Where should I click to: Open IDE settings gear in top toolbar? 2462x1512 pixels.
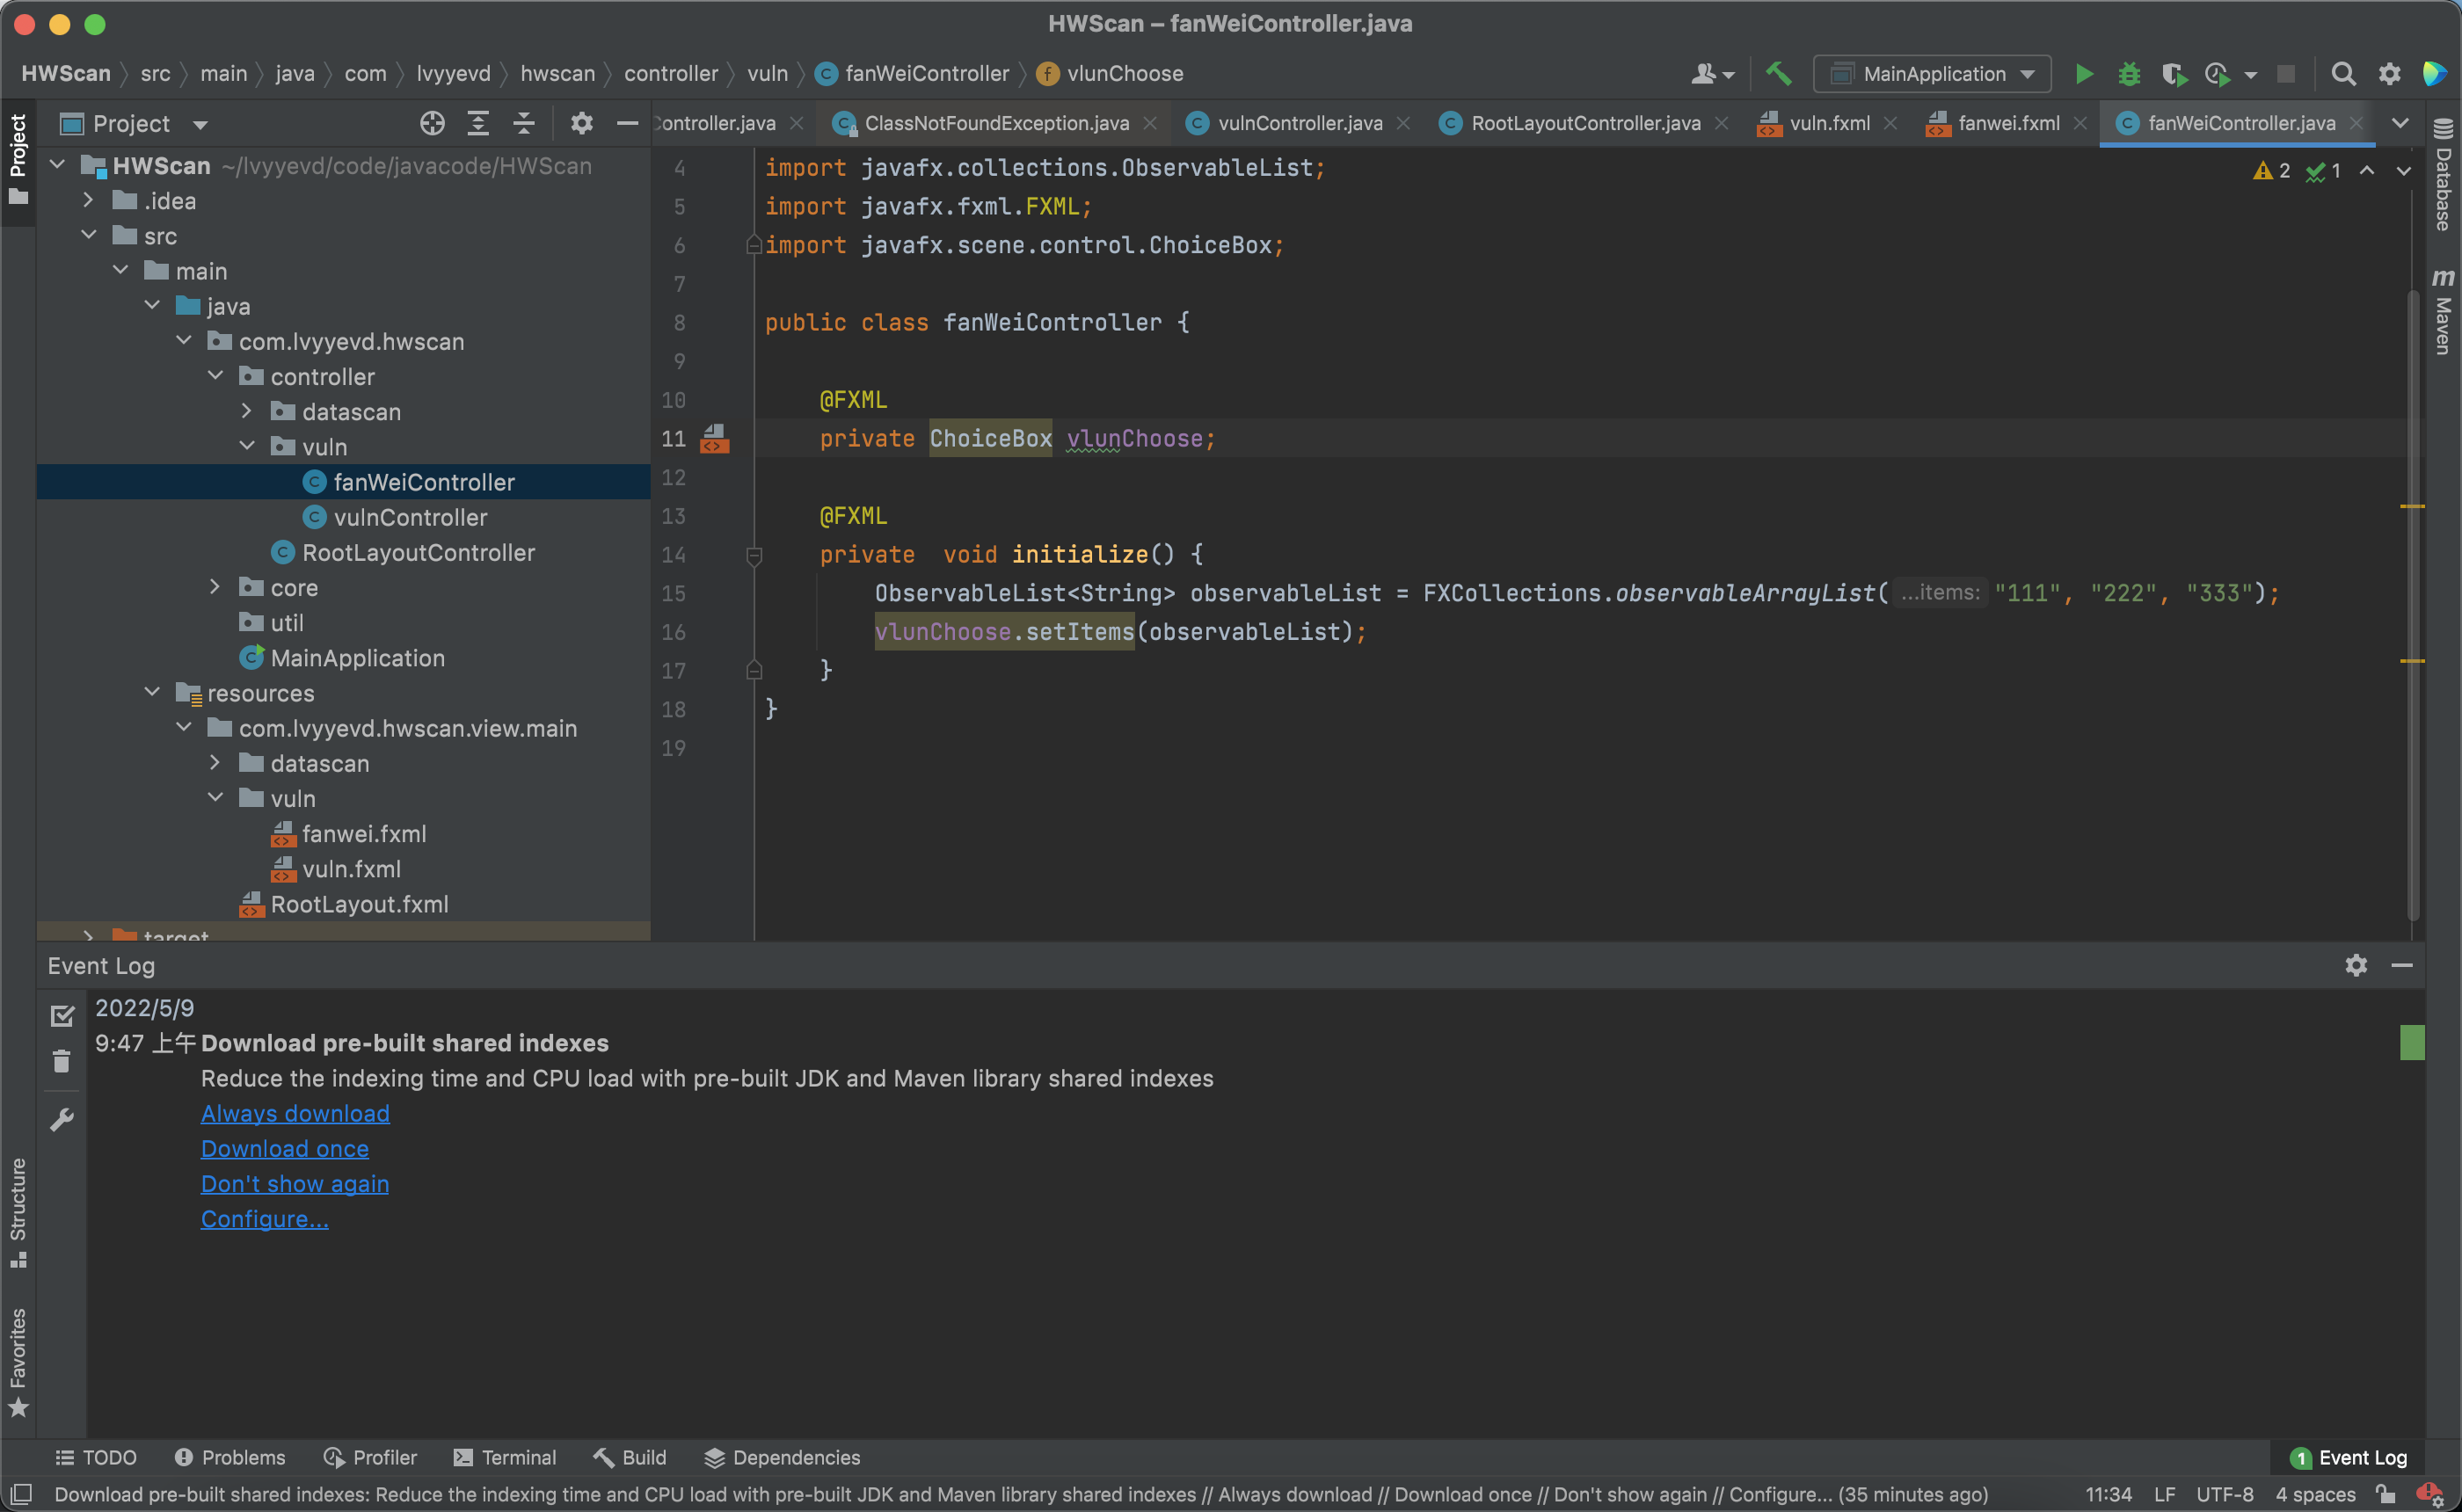pyautogui.click(x=2389, y=74)
